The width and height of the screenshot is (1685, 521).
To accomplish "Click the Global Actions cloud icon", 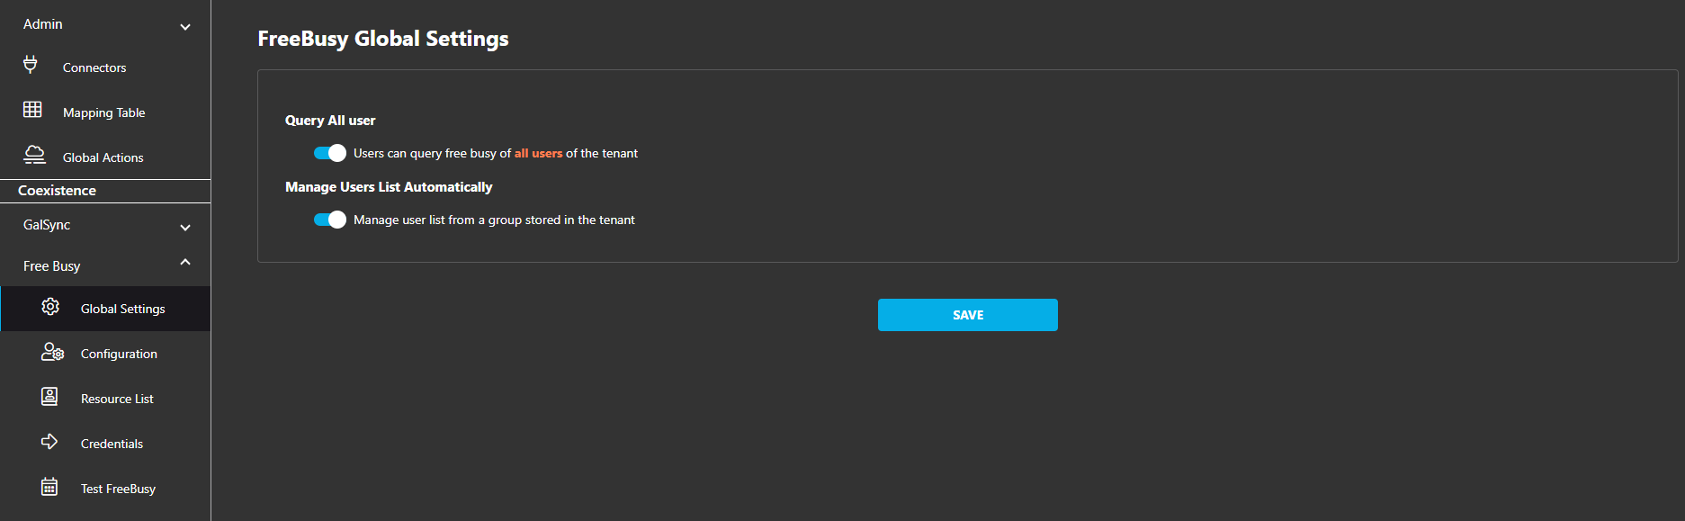I will point(34,155).
